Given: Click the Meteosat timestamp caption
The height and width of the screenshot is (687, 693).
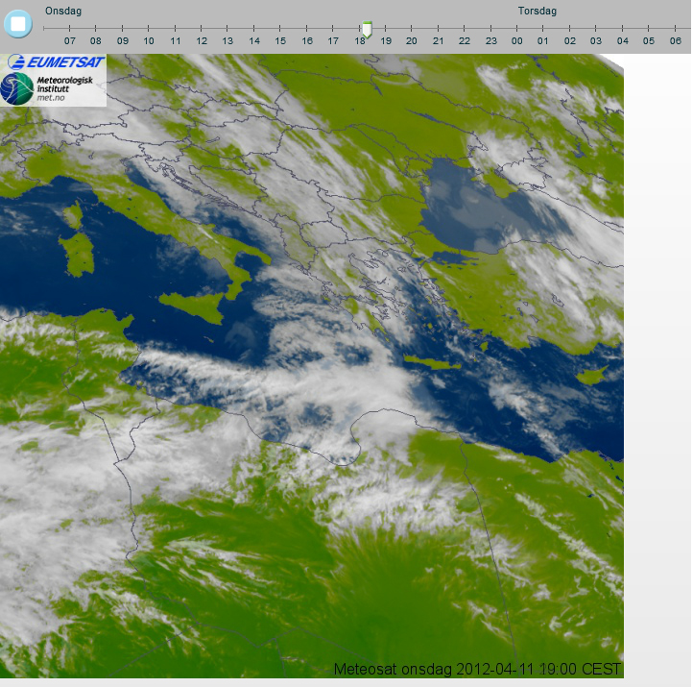Looking at the screenshot, I should (x=477, y=669).
